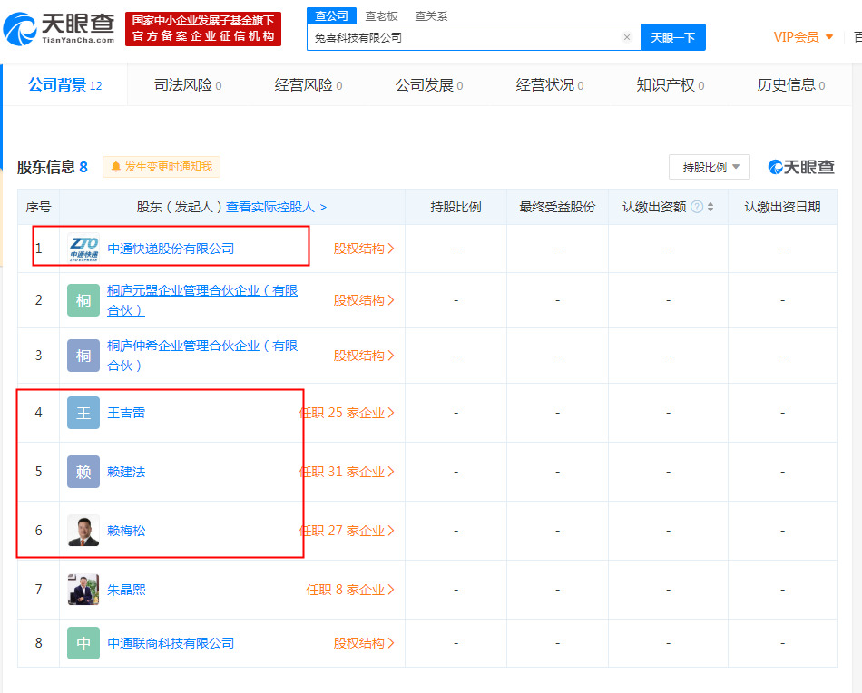Expand the VIP会员 dropdown menu
This screenshot has width=862, height=693.
803,37
